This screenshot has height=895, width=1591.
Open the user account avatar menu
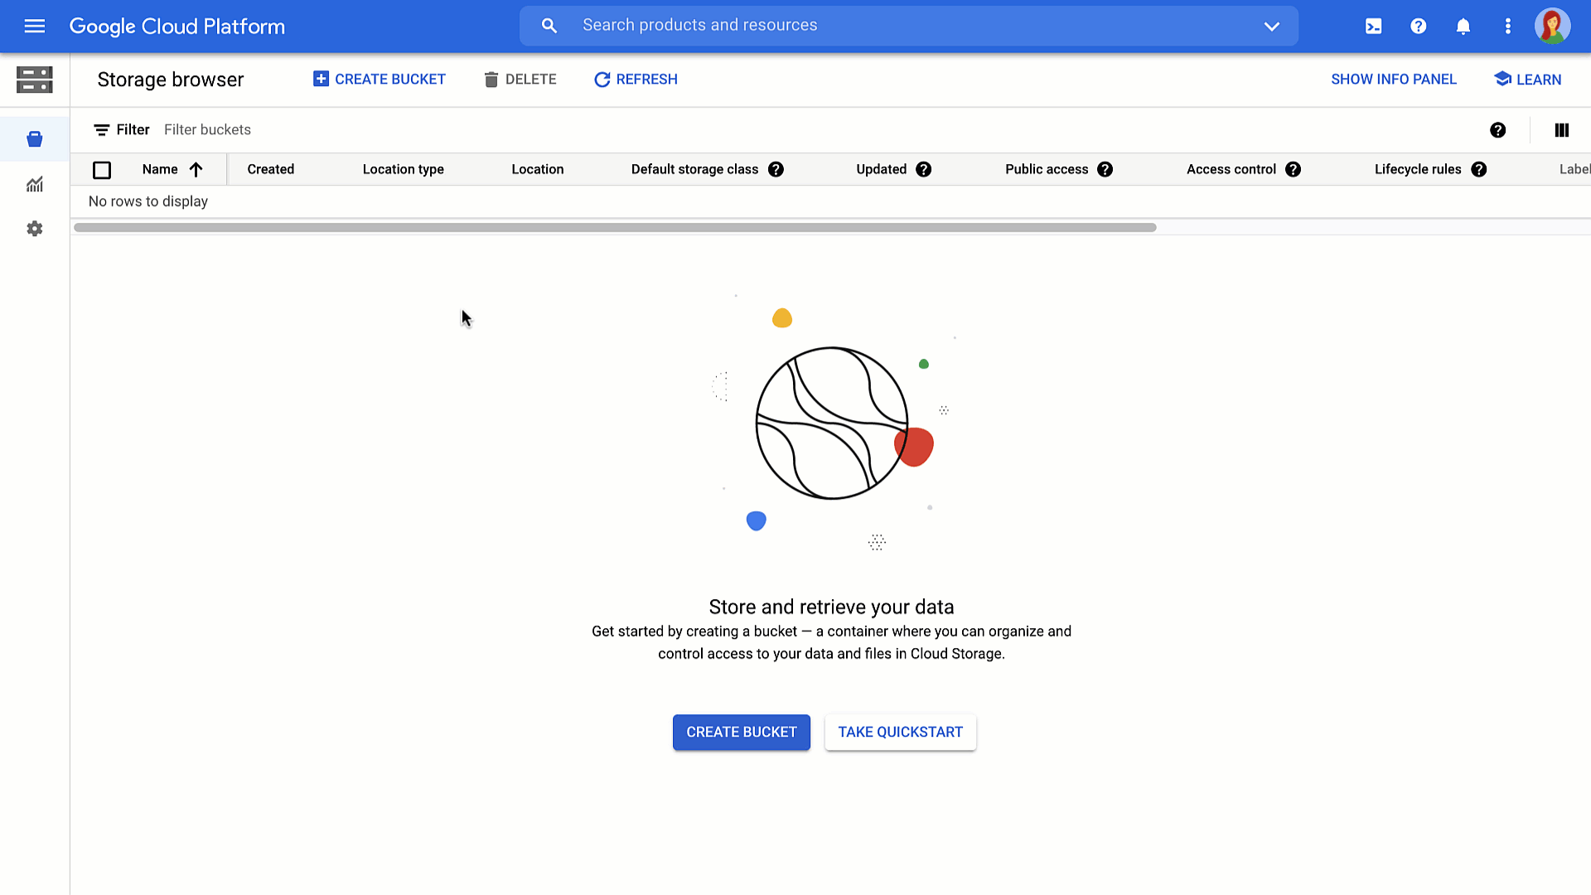pyautogui.click(x=1551, y=26)
